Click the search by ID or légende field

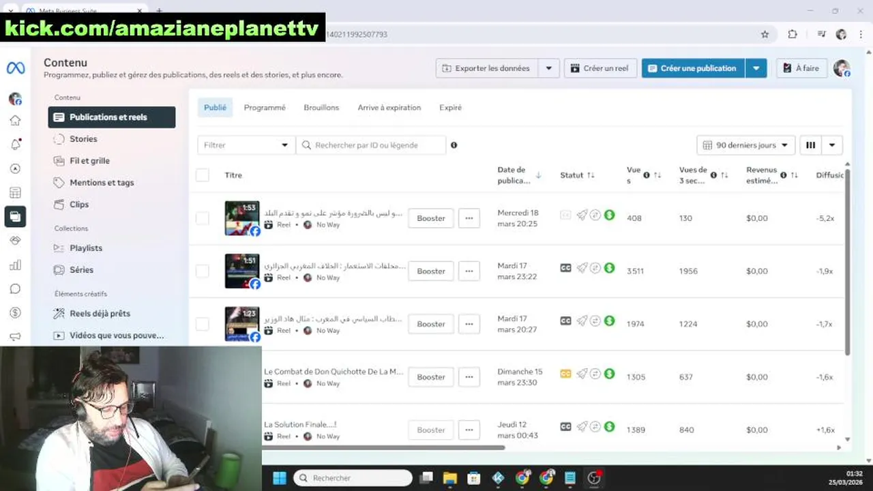[371, 145]
